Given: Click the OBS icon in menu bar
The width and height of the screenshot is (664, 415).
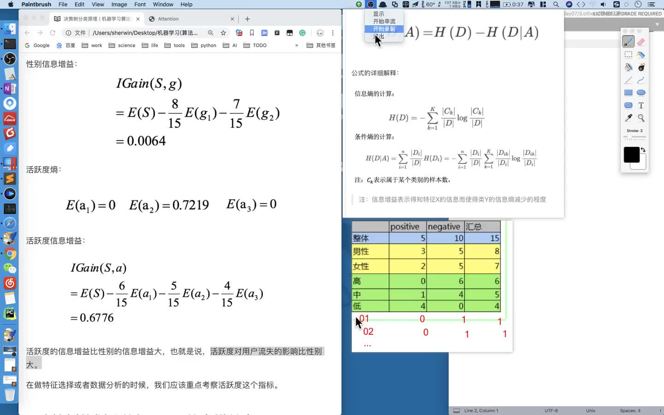Looking at the screenshot, I should tap(370, 4).
